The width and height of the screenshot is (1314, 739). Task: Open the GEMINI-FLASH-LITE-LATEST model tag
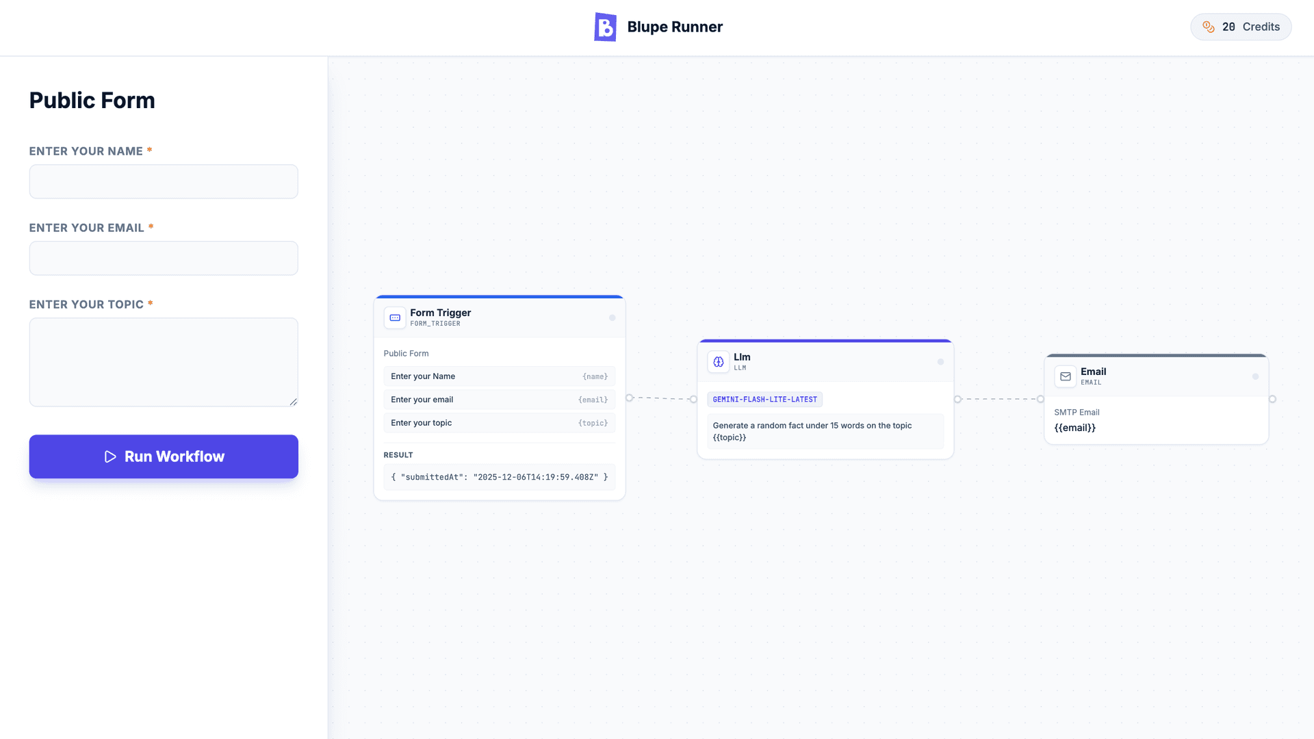(764, 399)
